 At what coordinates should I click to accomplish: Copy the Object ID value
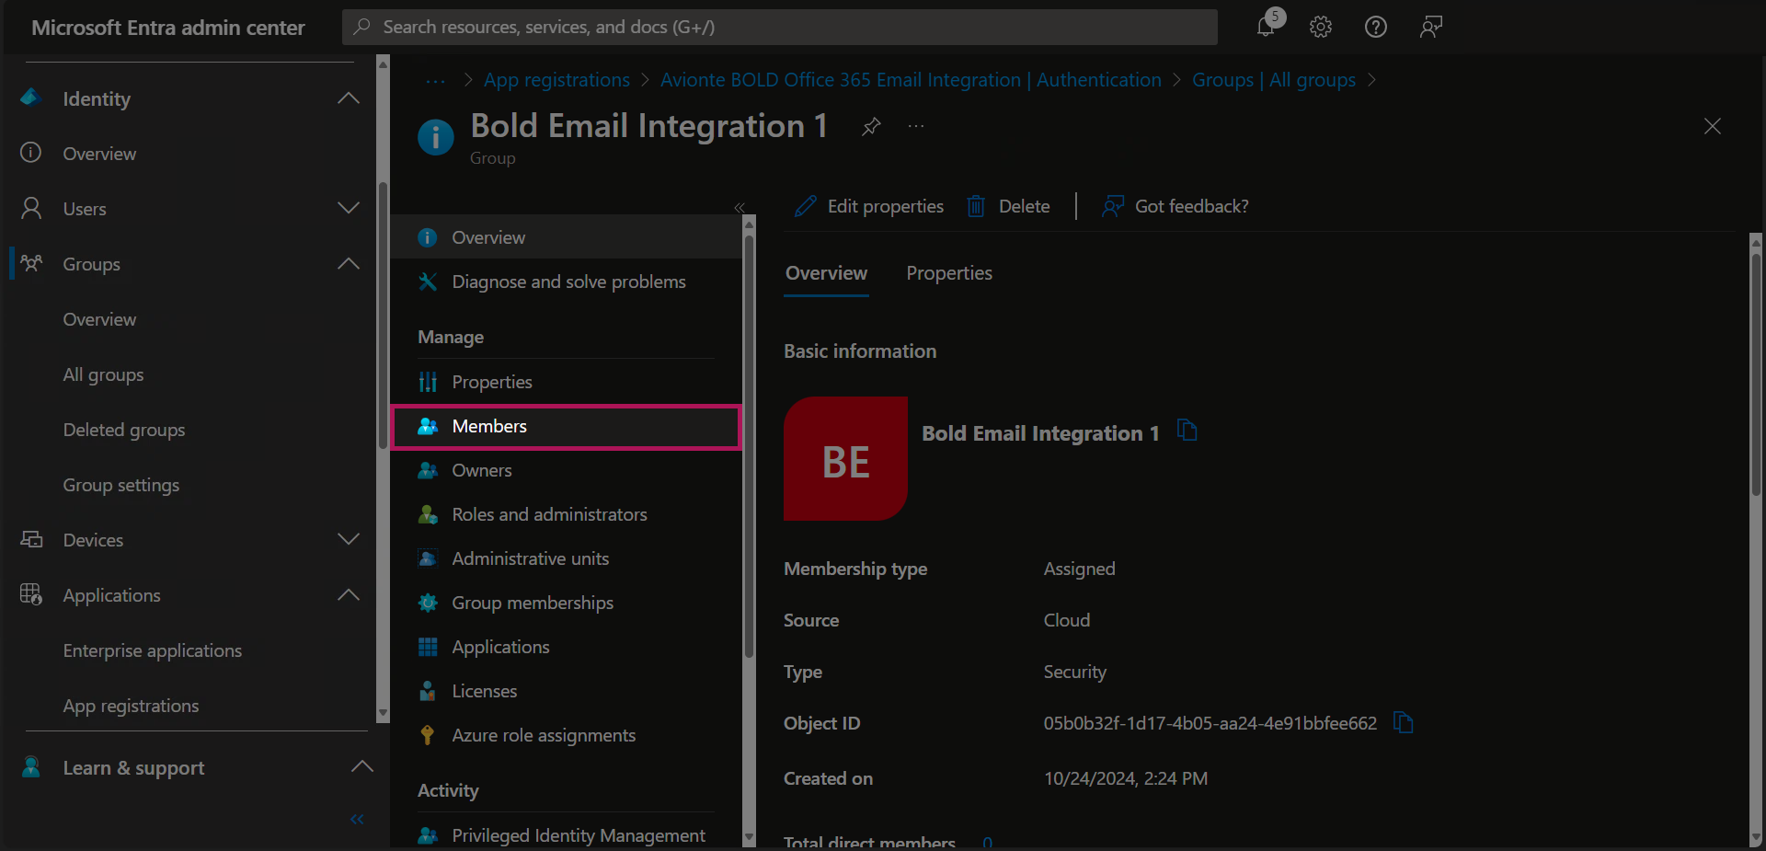[x=1403, y=723]
